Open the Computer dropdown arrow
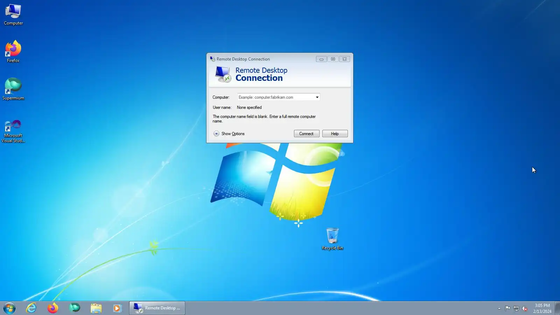 317,97
